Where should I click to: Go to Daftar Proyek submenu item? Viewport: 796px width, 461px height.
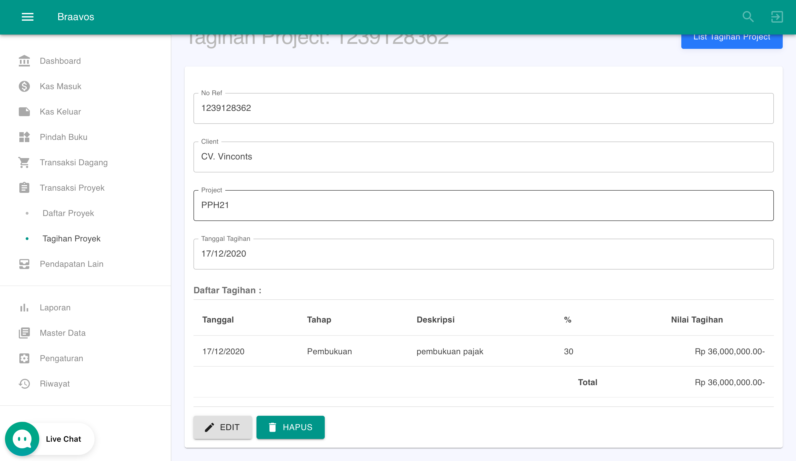[x=68, y=213]
